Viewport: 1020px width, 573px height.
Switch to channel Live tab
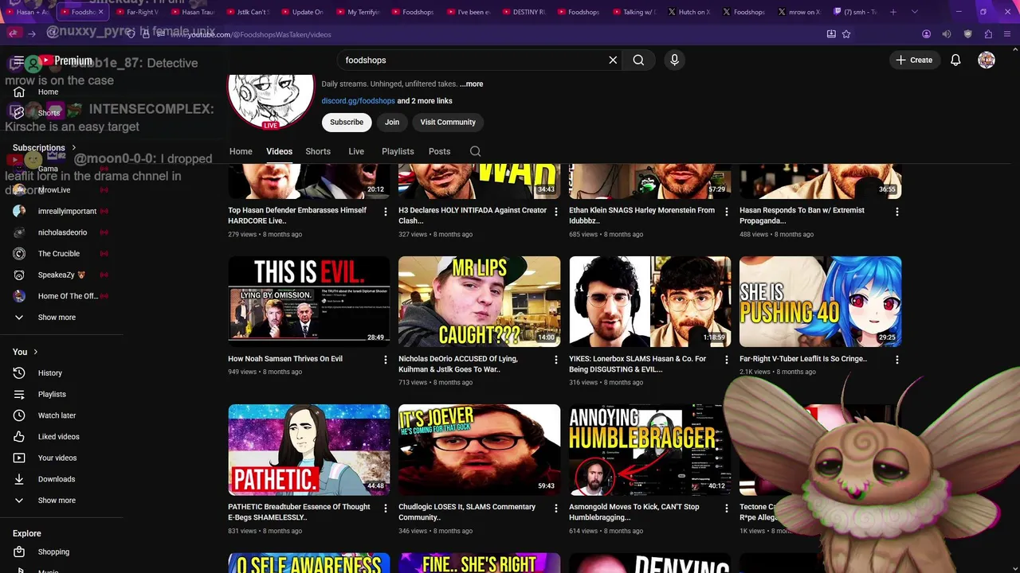pyautogui.click(x=356, y=151)
